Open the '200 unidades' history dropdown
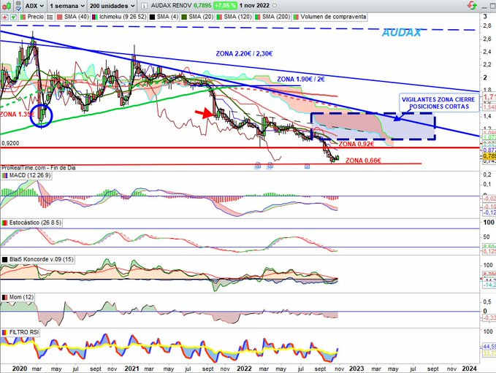Image resolution: width=496 pixels, height=373 pixels. [112, 6]
